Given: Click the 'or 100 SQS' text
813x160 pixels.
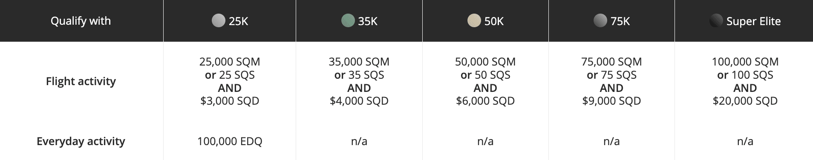Looking at the screenshot, I should tap(745, 75).
